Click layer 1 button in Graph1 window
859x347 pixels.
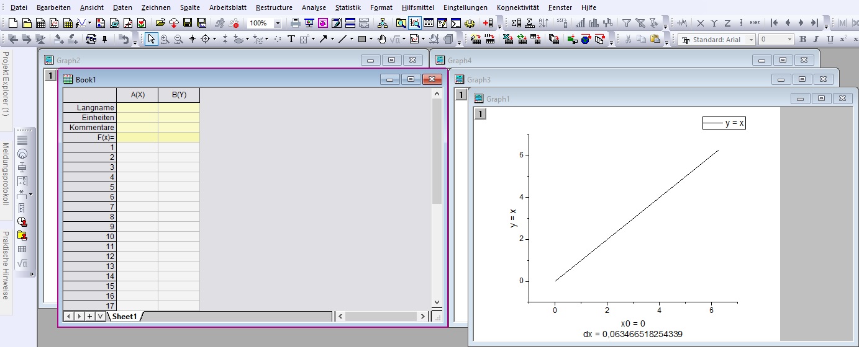click(481, 114)
